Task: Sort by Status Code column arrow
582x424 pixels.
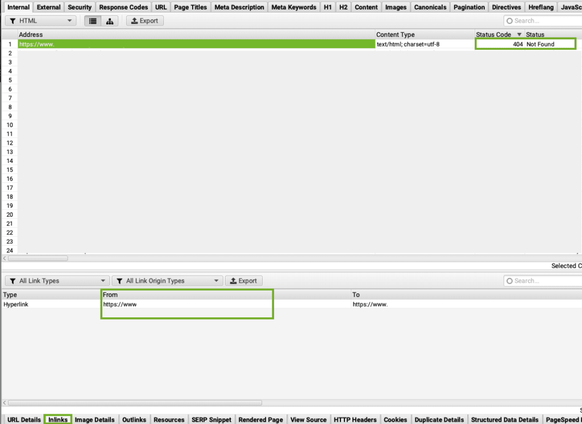Action: [x=519, y=35]
